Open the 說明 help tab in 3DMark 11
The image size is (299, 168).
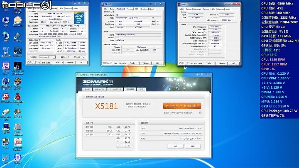pos(141,89)
